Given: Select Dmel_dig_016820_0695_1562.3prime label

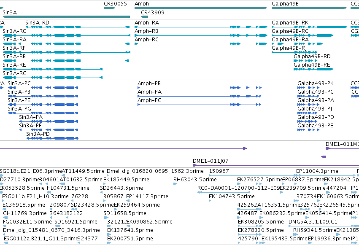Looking at the screenshot, I should [x=155, y=171].
